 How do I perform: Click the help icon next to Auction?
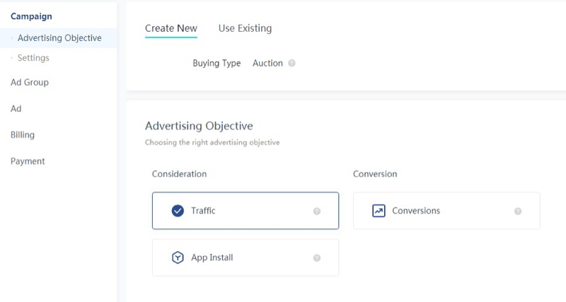(x=292, y=64)
